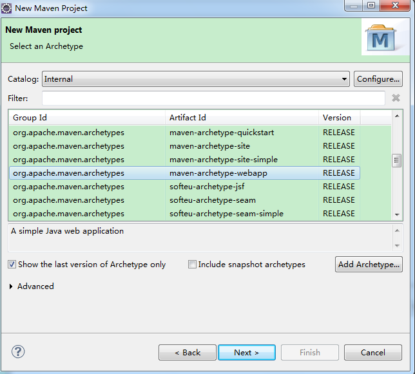Cancel the New Maven Project dialog
Screen dimensions: 415x374
coord(373,352)
